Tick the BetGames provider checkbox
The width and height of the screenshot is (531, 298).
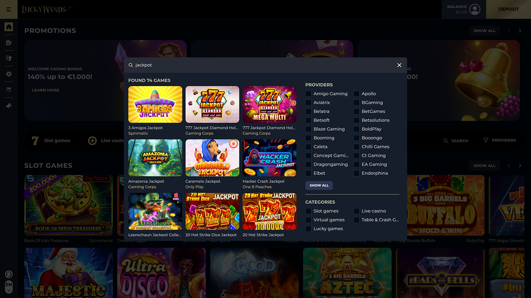click(x=356, y=111)
